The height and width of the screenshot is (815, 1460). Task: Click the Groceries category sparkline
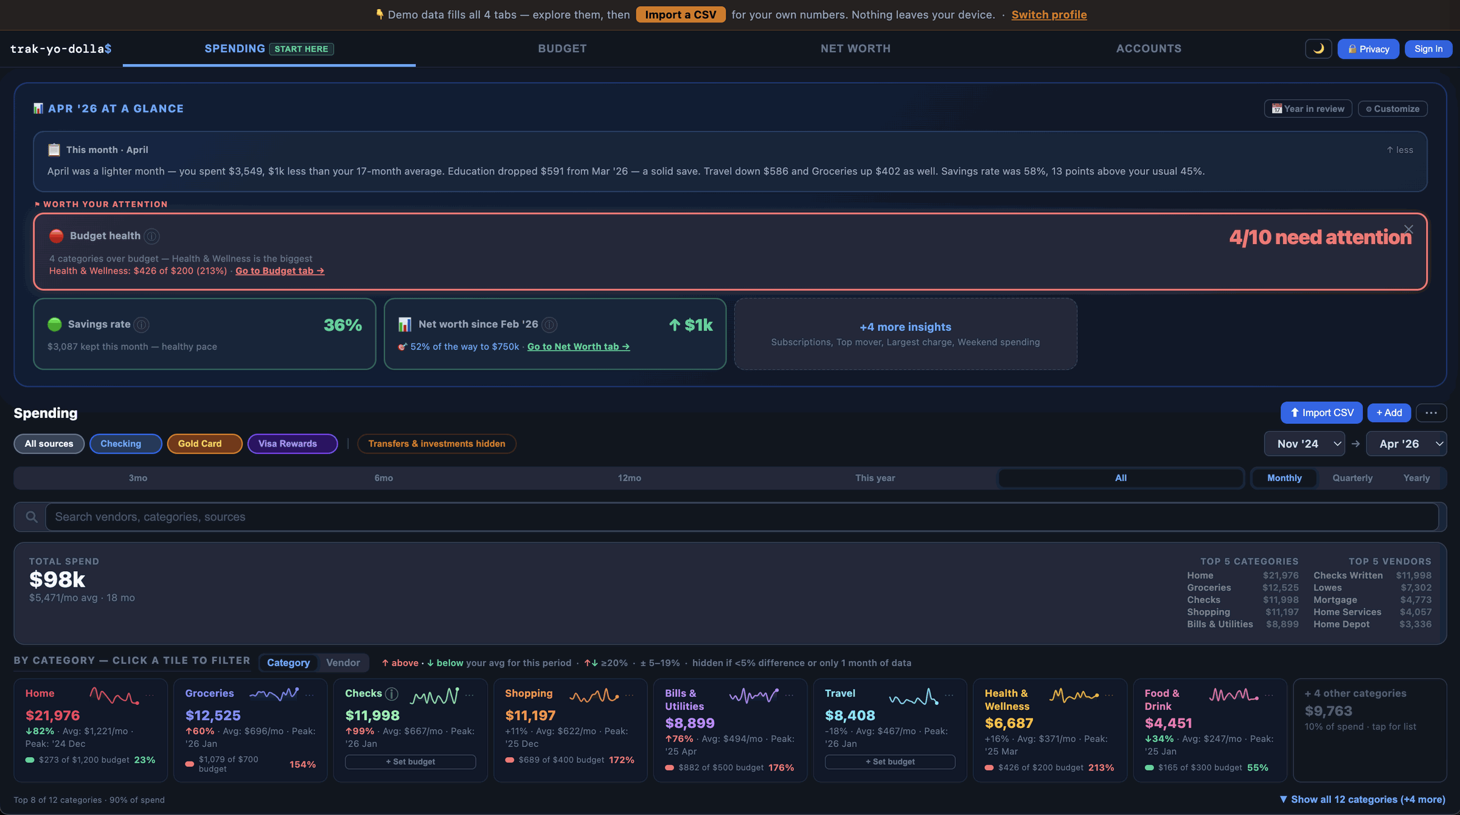274,694
